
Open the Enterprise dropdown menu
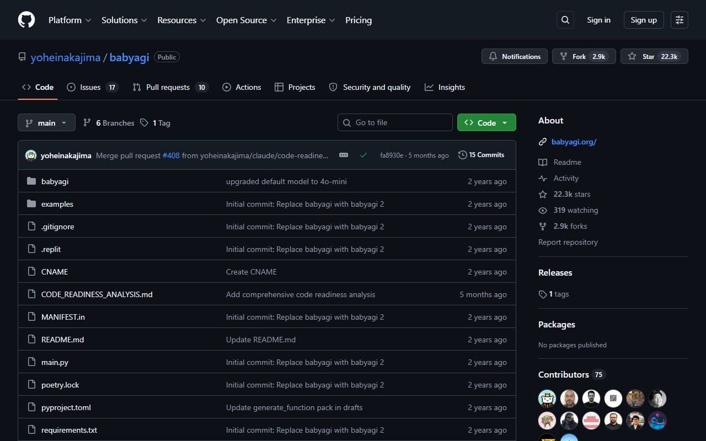pyautogui.click(x=311, y=20)
